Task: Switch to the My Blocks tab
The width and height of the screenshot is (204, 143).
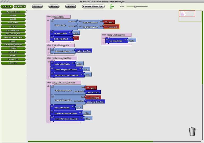Action: (20, 6)
